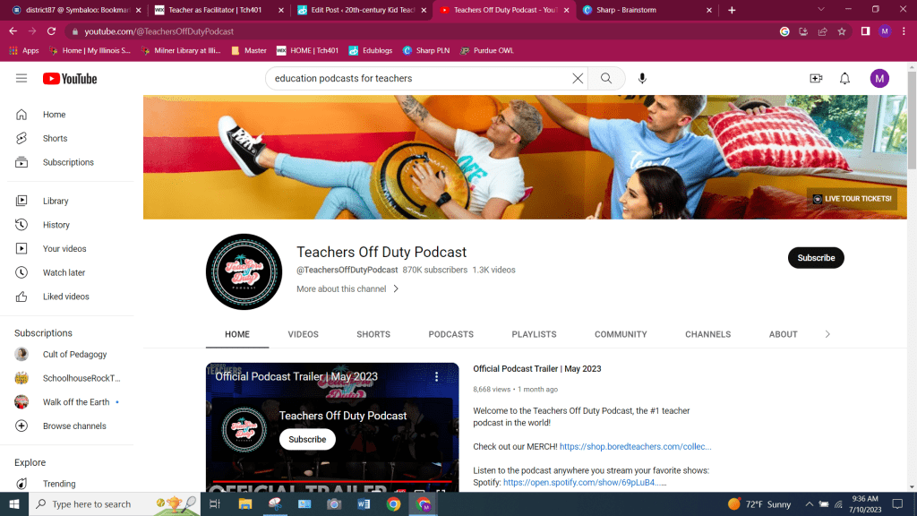The height and width of the screenshot is (516, 917).
Task: Open the LIVE TOUR TICKETS banner link
Action: (853, 199)
